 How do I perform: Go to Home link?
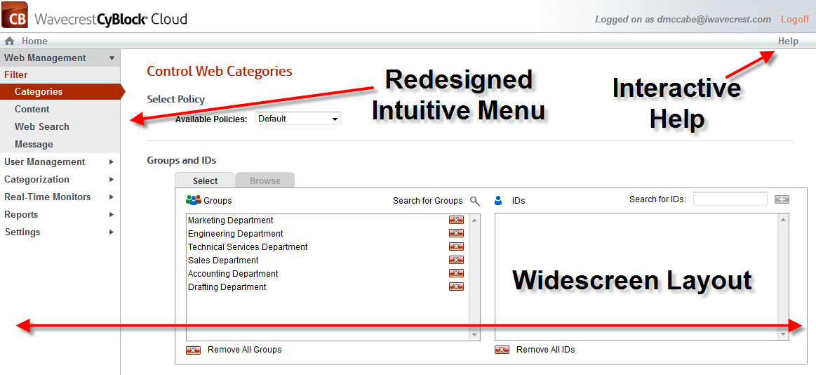pos(34,41)
